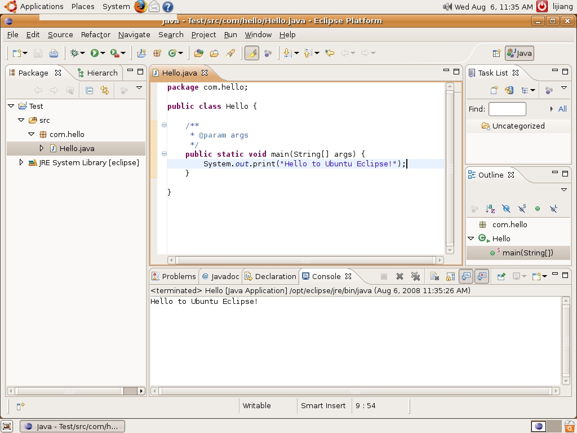The width and height of the screenshot is (577, 433).
Task: Click the editor vertical scrollbar
Action: tap(450, 168)
